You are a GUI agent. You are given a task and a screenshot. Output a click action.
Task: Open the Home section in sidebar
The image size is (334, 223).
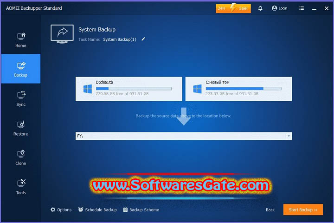[21, 39]
